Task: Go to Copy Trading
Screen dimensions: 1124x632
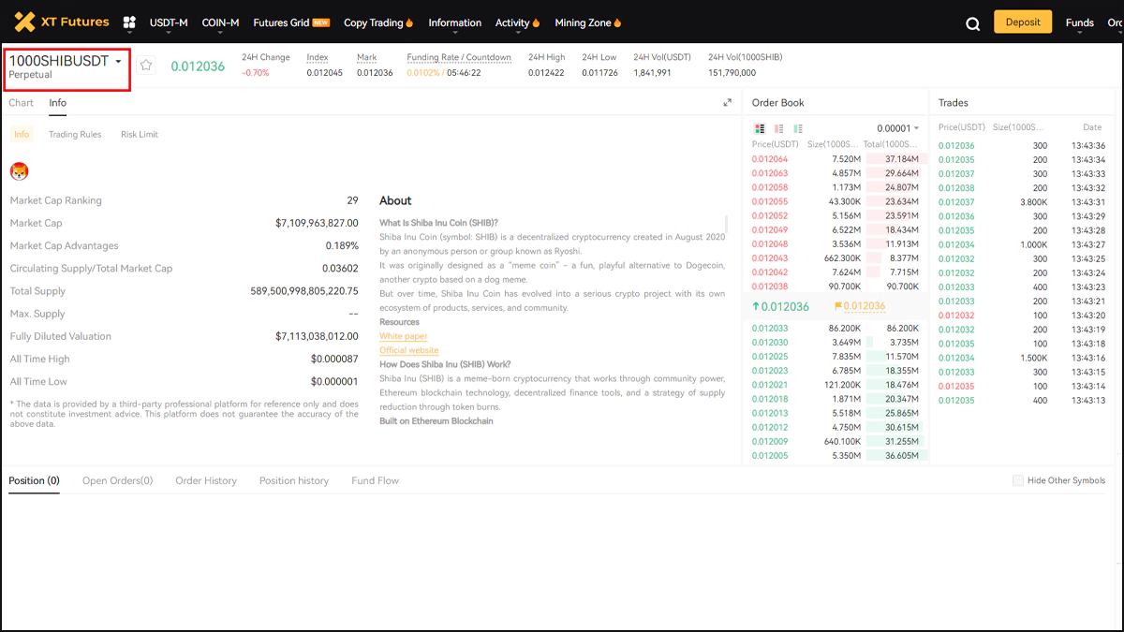Action: click(x=379, y=22)
